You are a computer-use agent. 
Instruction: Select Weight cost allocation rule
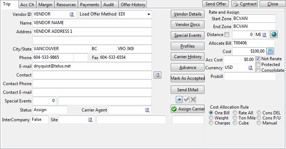coord(211,118)
